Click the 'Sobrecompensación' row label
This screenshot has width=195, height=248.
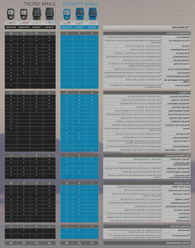[x=178, y=76]
